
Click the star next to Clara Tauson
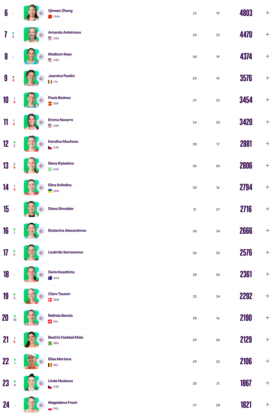(x=41, y=296)
